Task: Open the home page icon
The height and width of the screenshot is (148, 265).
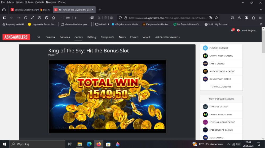Action: coord(54,18)
